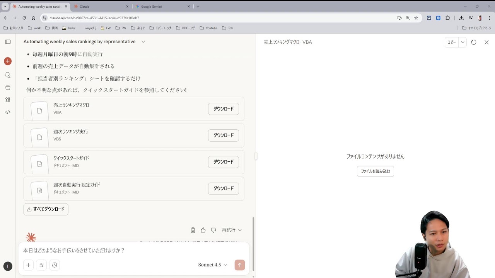This screenshot has height=278, width=495.
Task: Open the code icon in sidebar
Action: tap(8, 112)
